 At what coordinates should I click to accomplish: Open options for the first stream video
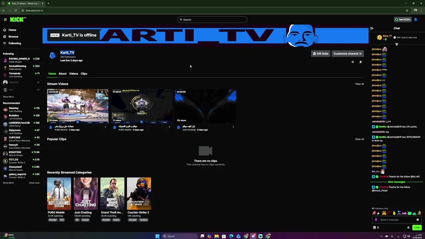point(105,127)
